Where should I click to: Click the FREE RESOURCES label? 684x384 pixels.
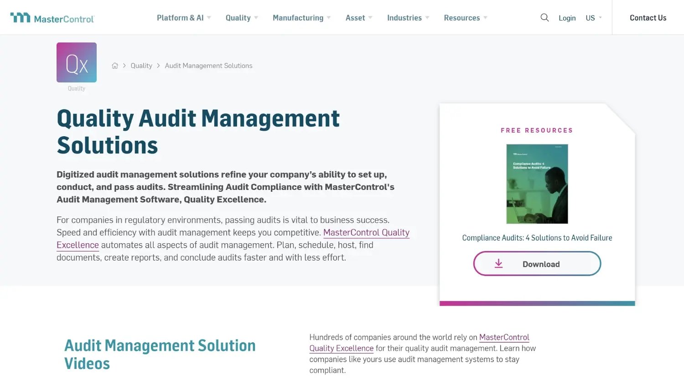[x=537, y=130]
